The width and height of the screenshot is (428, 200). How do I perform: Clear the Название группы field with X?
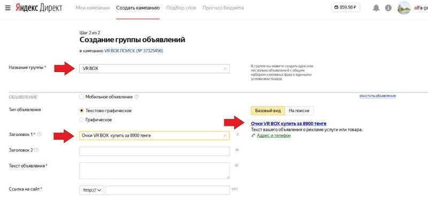[225, 69]
